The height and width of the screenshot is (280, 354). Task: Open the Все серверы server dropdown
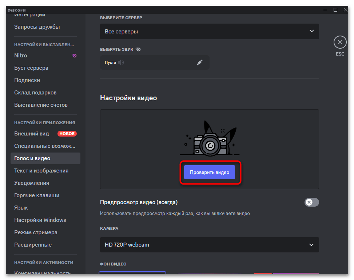pyautogui.click(x=209, y=32)
